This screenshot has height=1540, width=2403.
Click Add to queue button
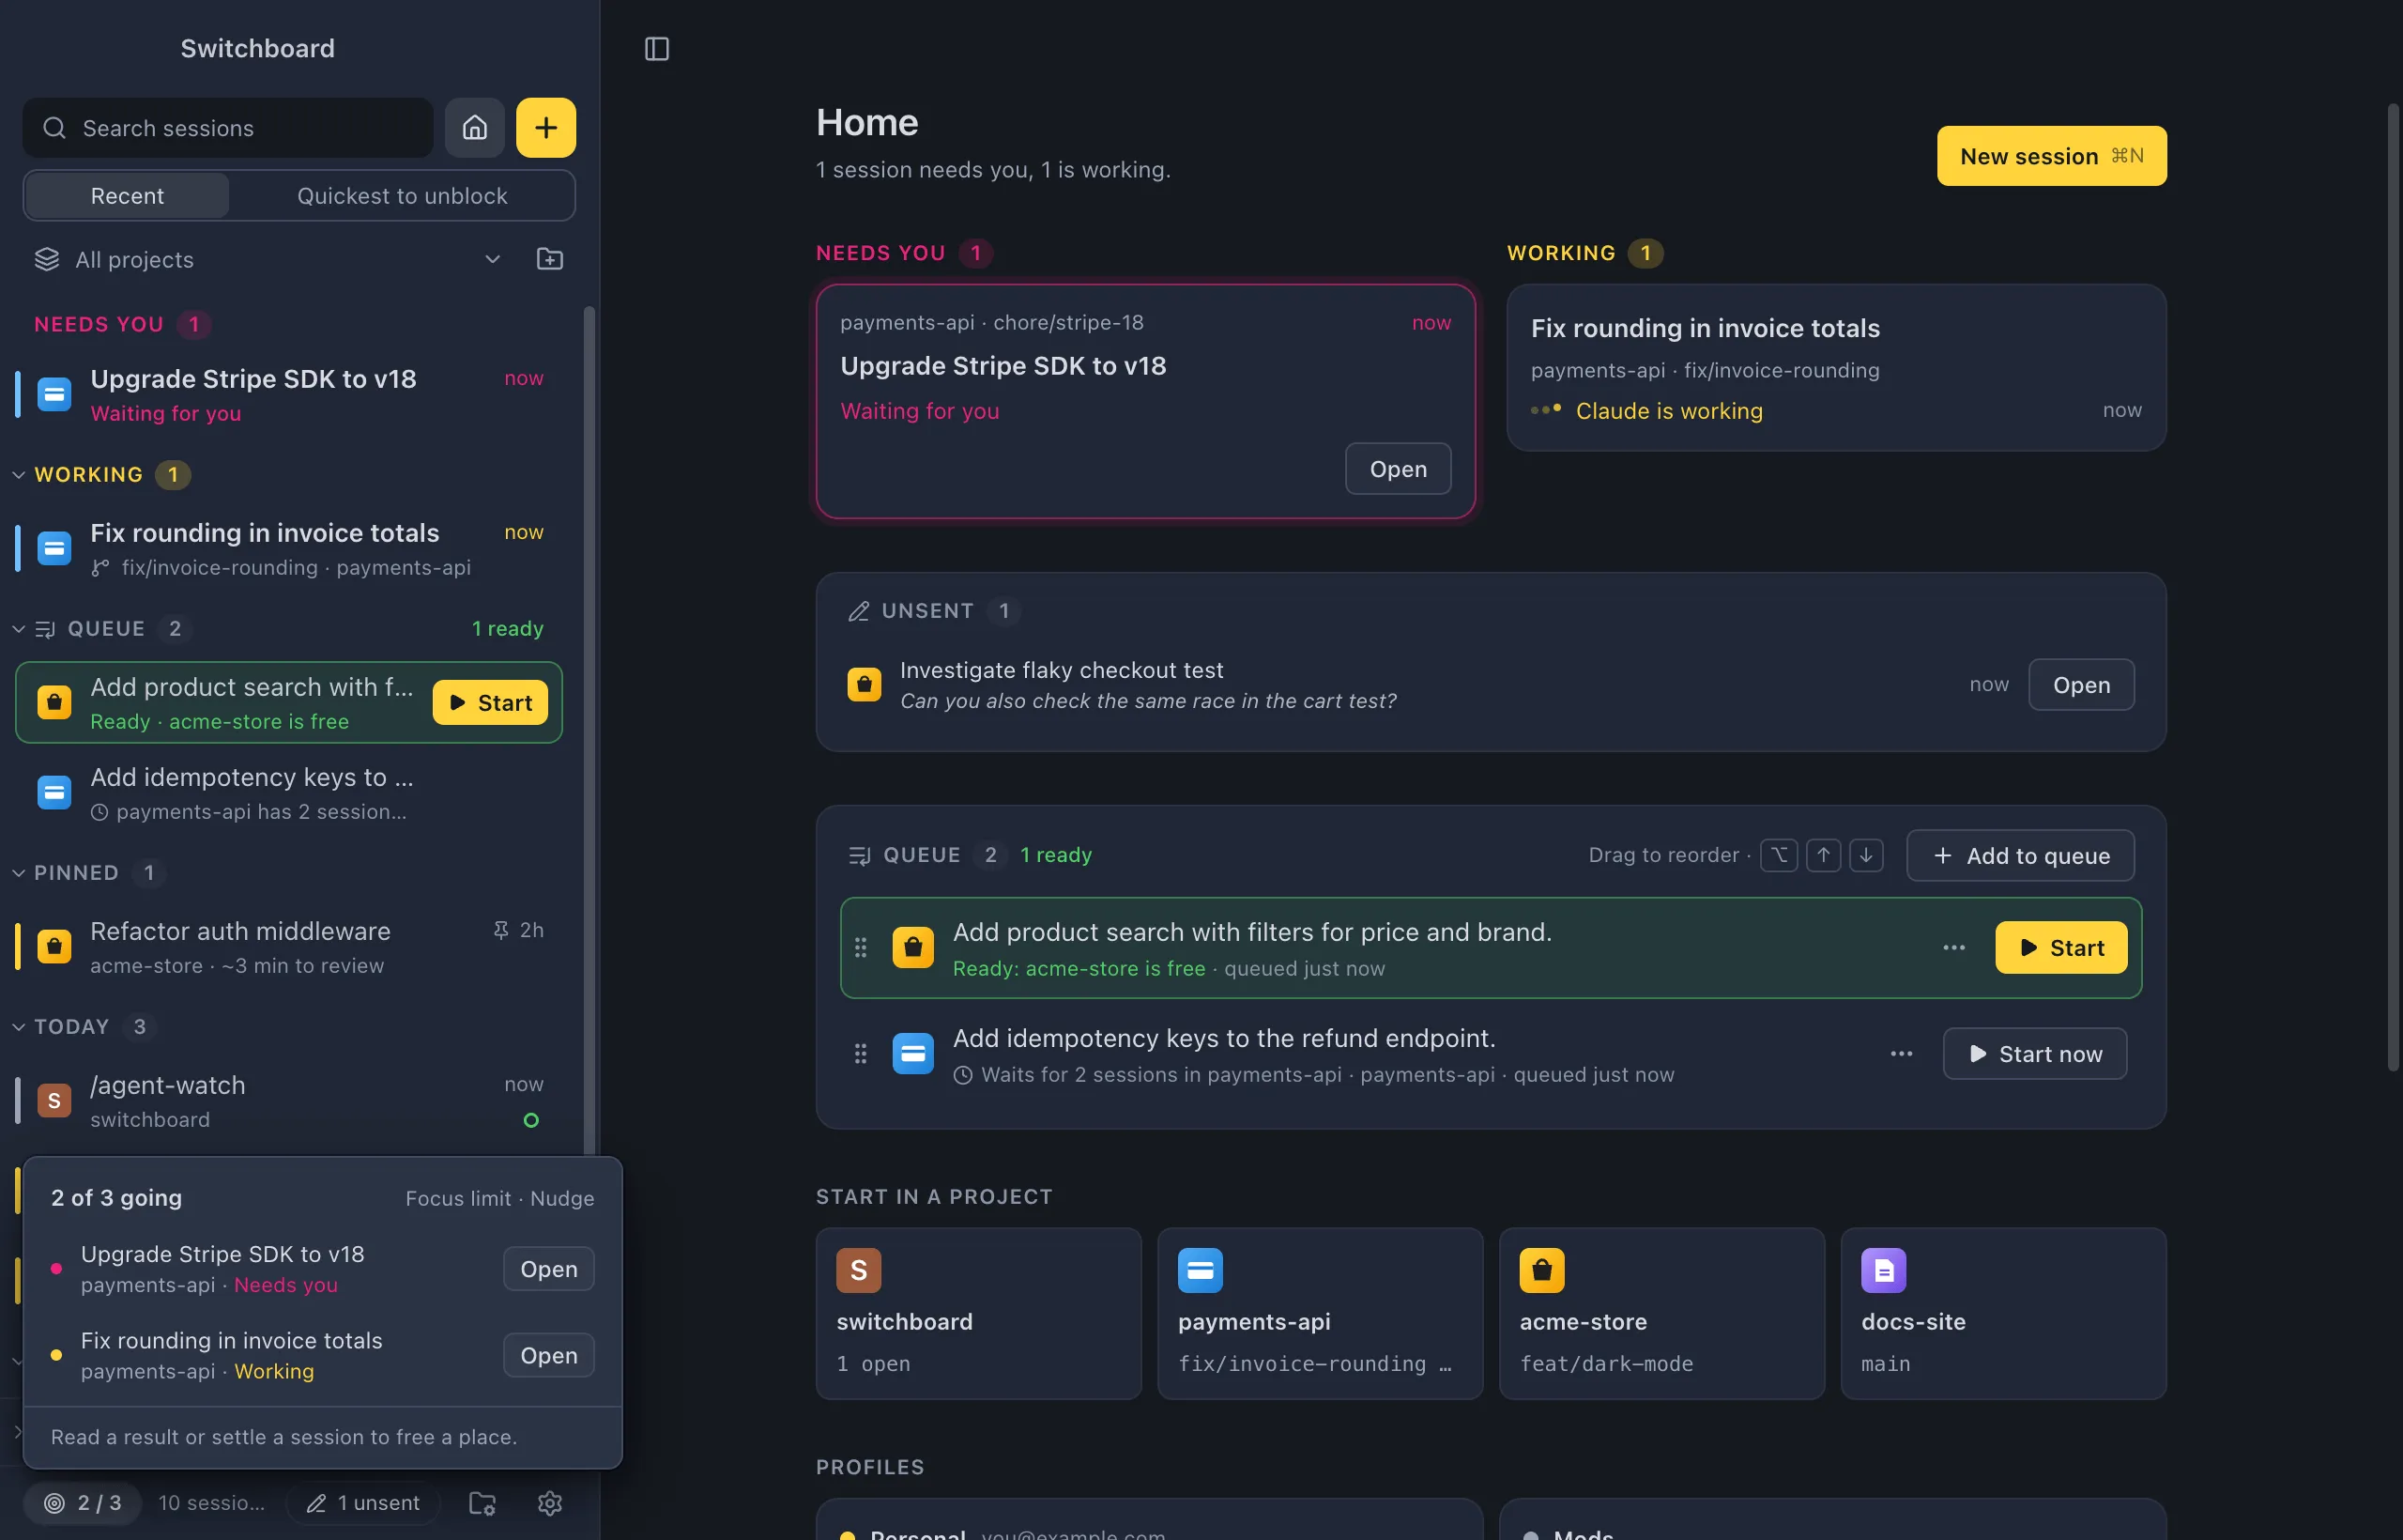[x=2020, y=856]
